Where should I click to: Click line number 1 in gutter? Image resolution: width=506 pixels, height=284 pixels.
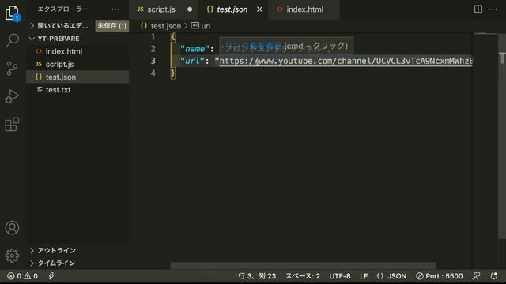pos(153,37)
